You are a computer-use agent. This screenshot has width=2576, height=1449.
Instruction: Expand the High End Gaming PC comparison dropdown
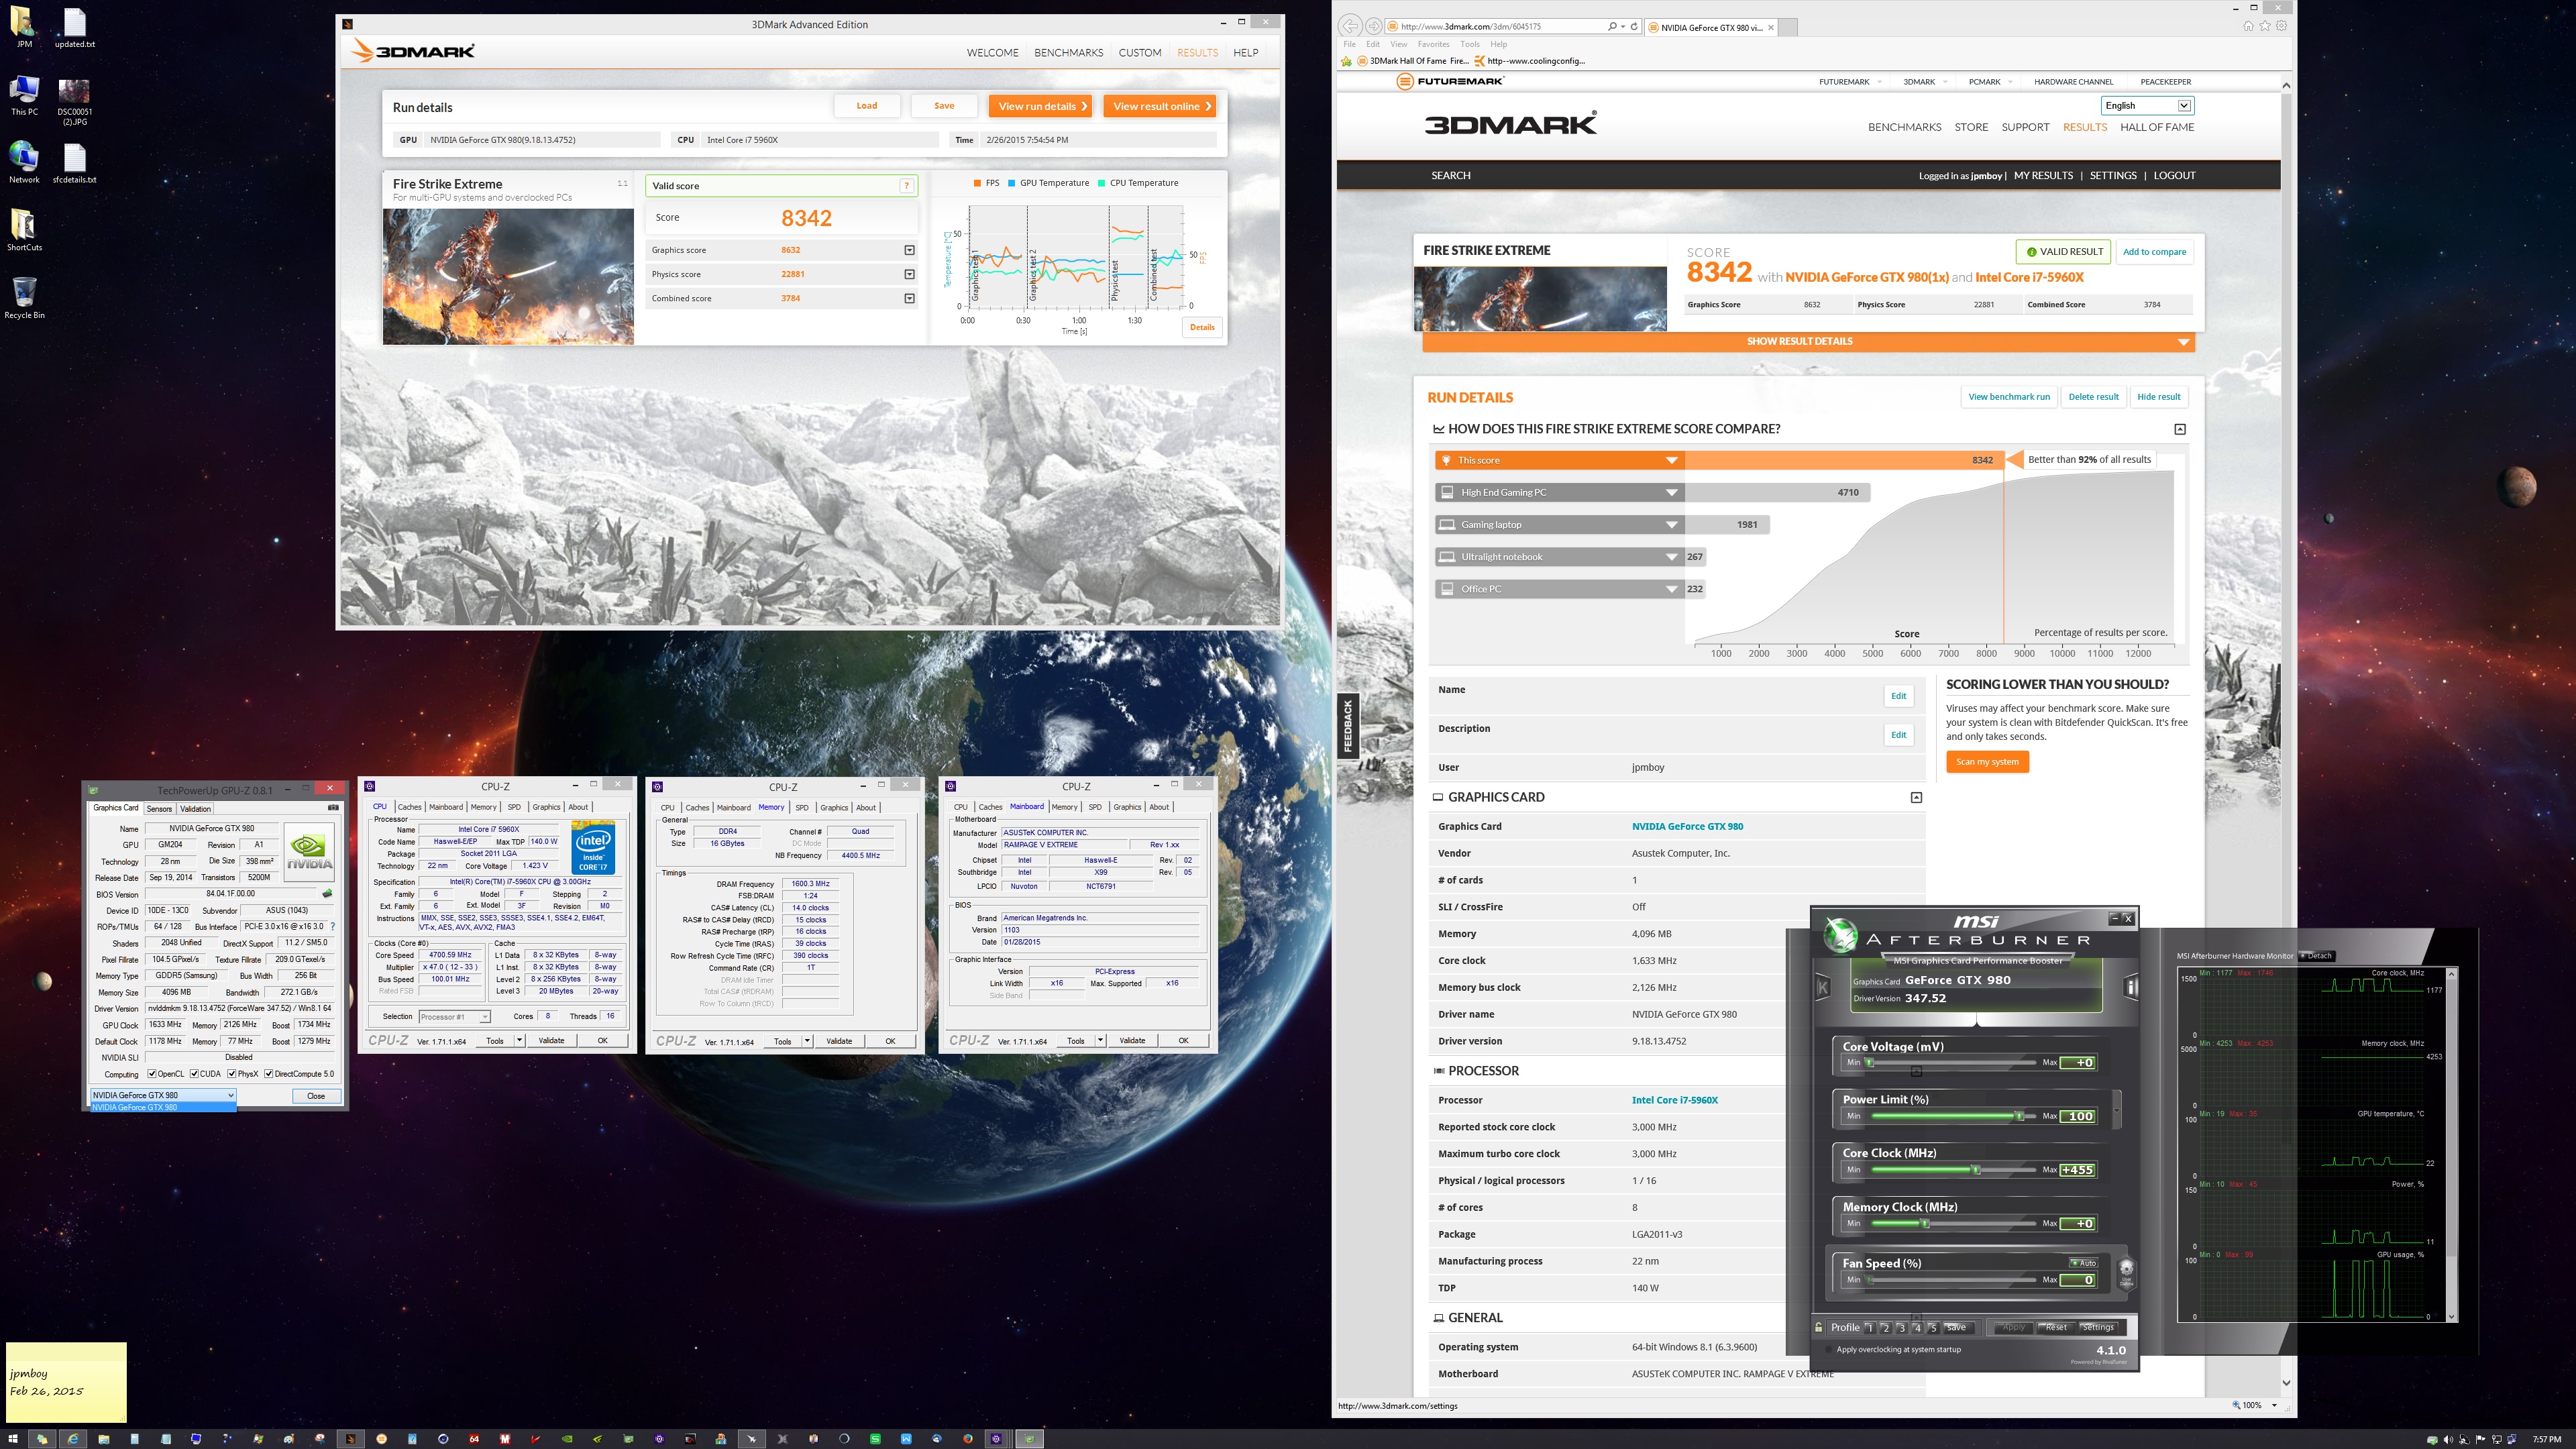coord(1671,492)
